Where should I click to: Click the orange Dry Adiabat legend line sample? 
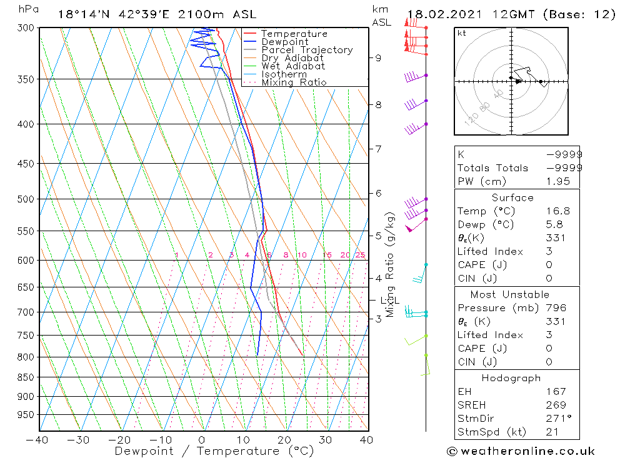250,58
